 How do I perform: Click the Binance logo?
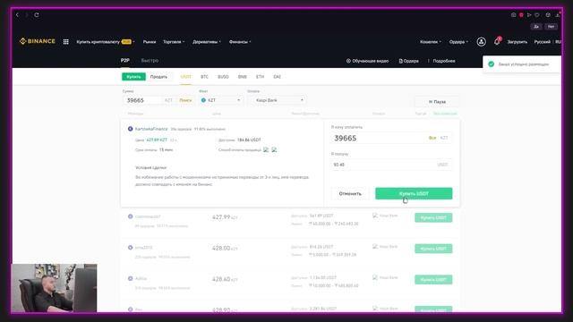click(x=38, y=41)
